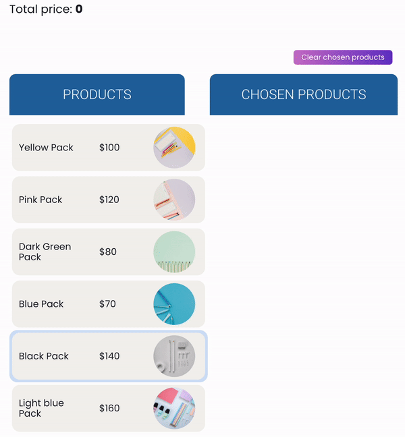Image resolution: width=405 pixels, height=437 pixels.
Task: Click the PRODUCTS column header
Action: tap(97, 94)
